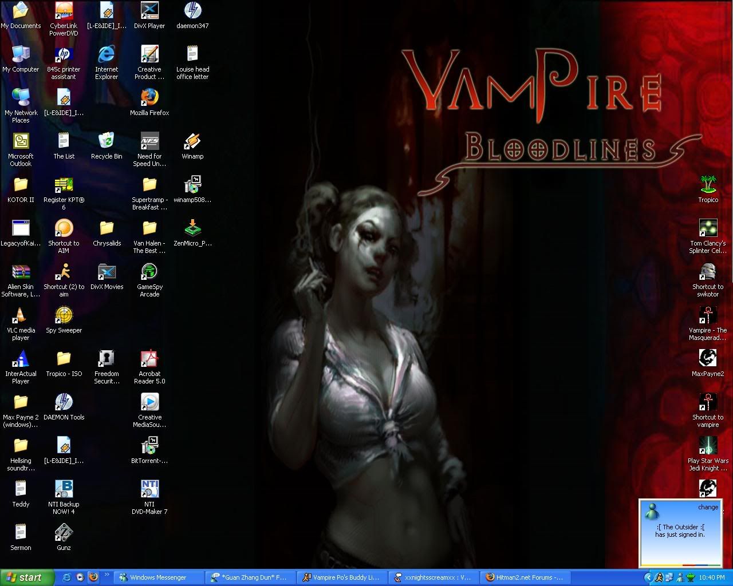Image resolution: width=733 pixels, height=586 pixels.
Task: Open Alien Skin Software archive icon
Action: click(21, 279)
